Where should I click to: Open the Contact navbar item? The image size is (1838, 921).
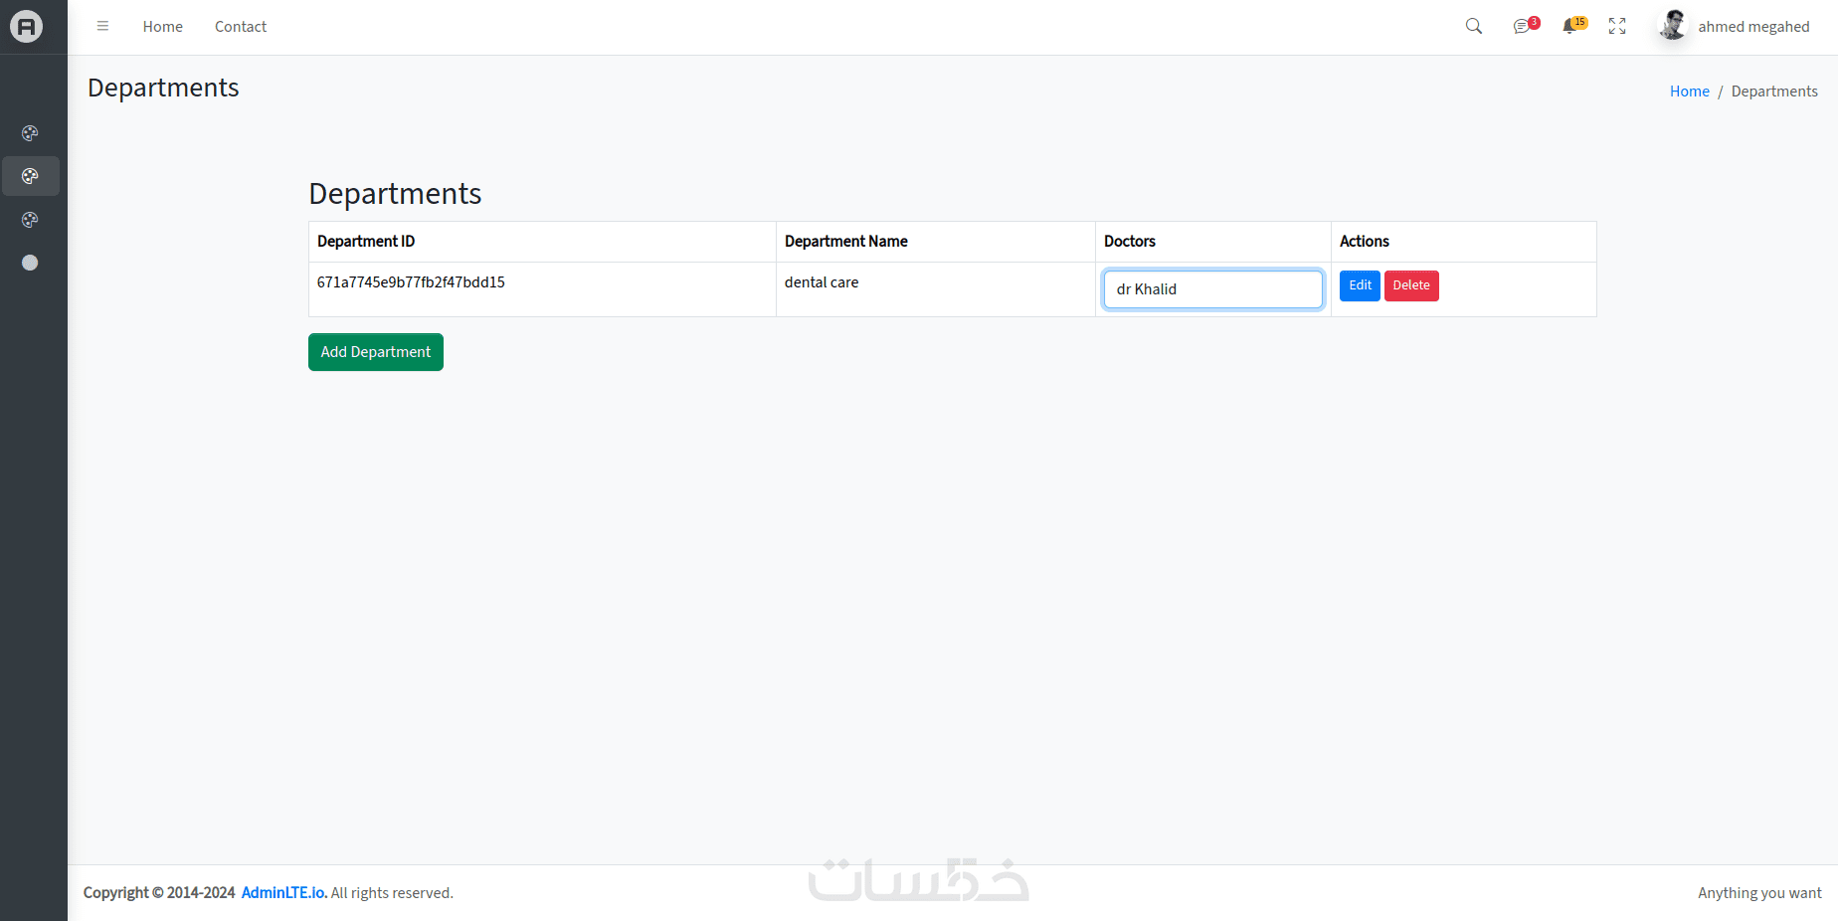(x=241, y=27)
